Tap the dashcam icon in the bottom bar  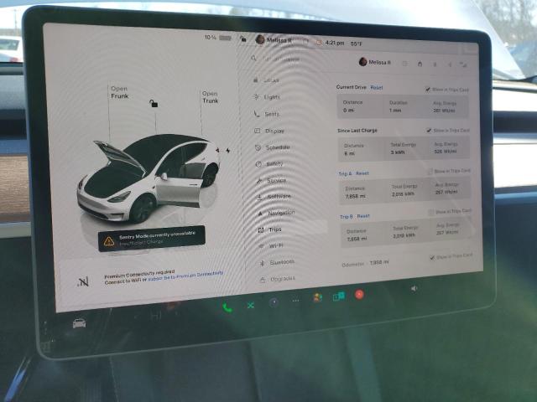click(274, 302)
